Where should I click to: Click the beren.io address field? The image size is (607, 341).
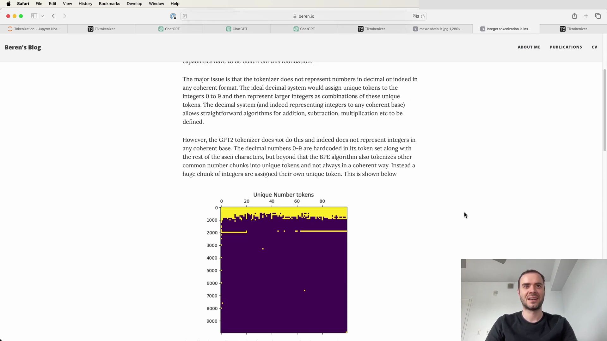tap(303, 16)
